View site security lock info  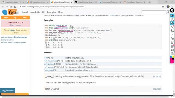[x=20, y=7]
